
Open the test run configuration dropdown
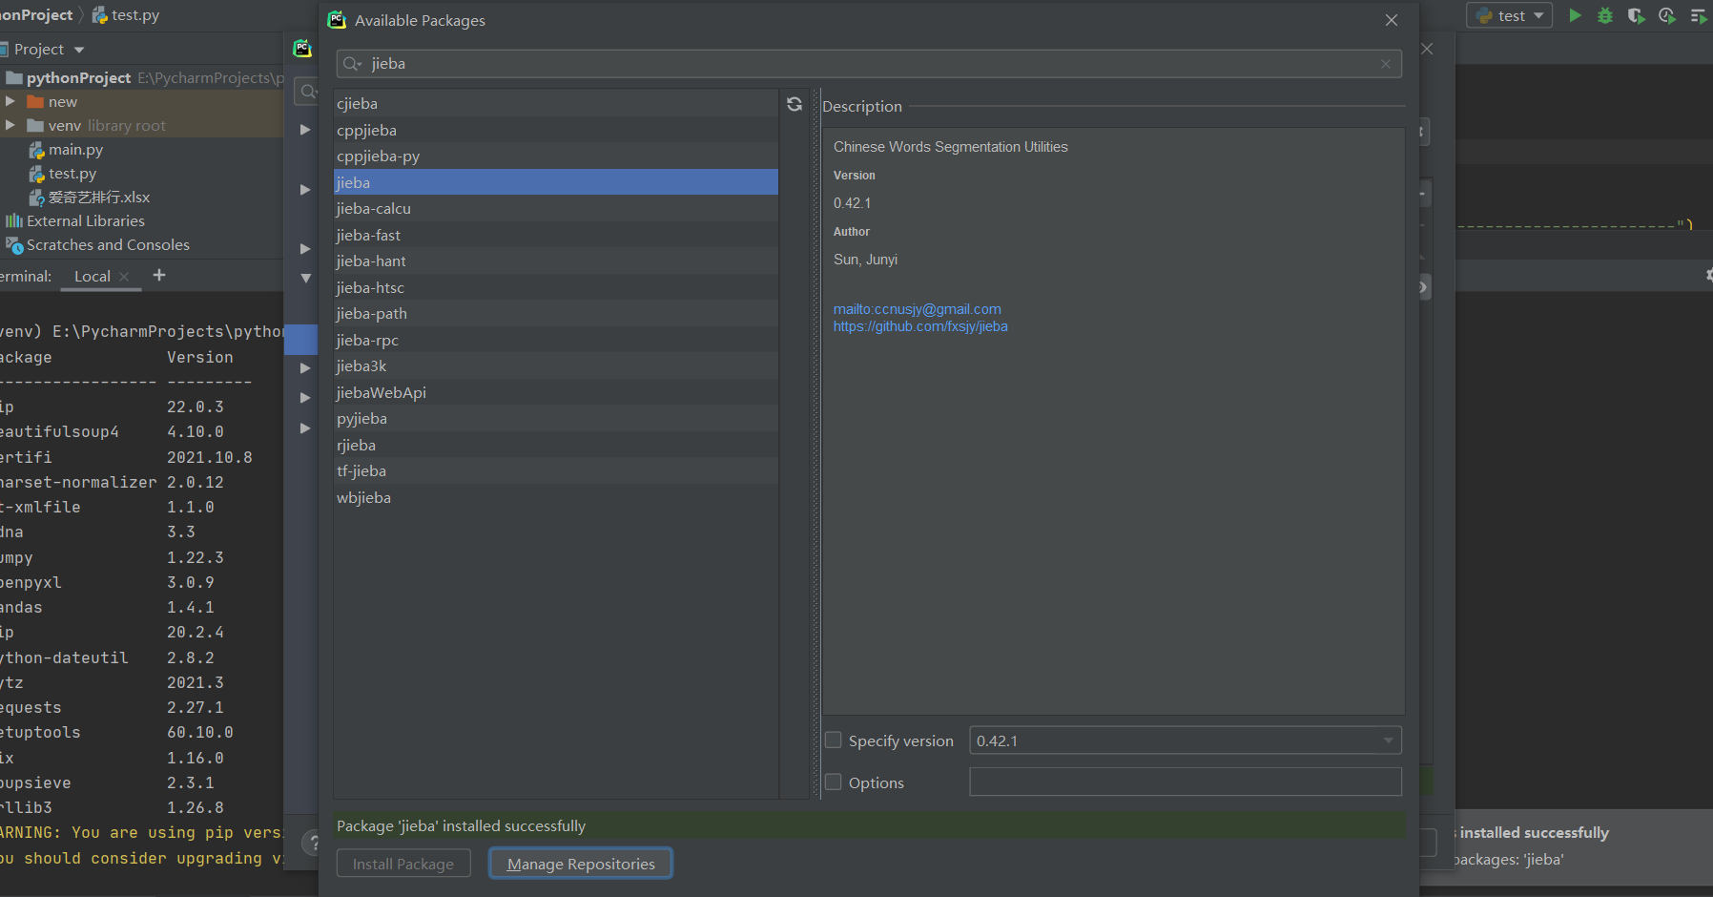[1510, 15]
